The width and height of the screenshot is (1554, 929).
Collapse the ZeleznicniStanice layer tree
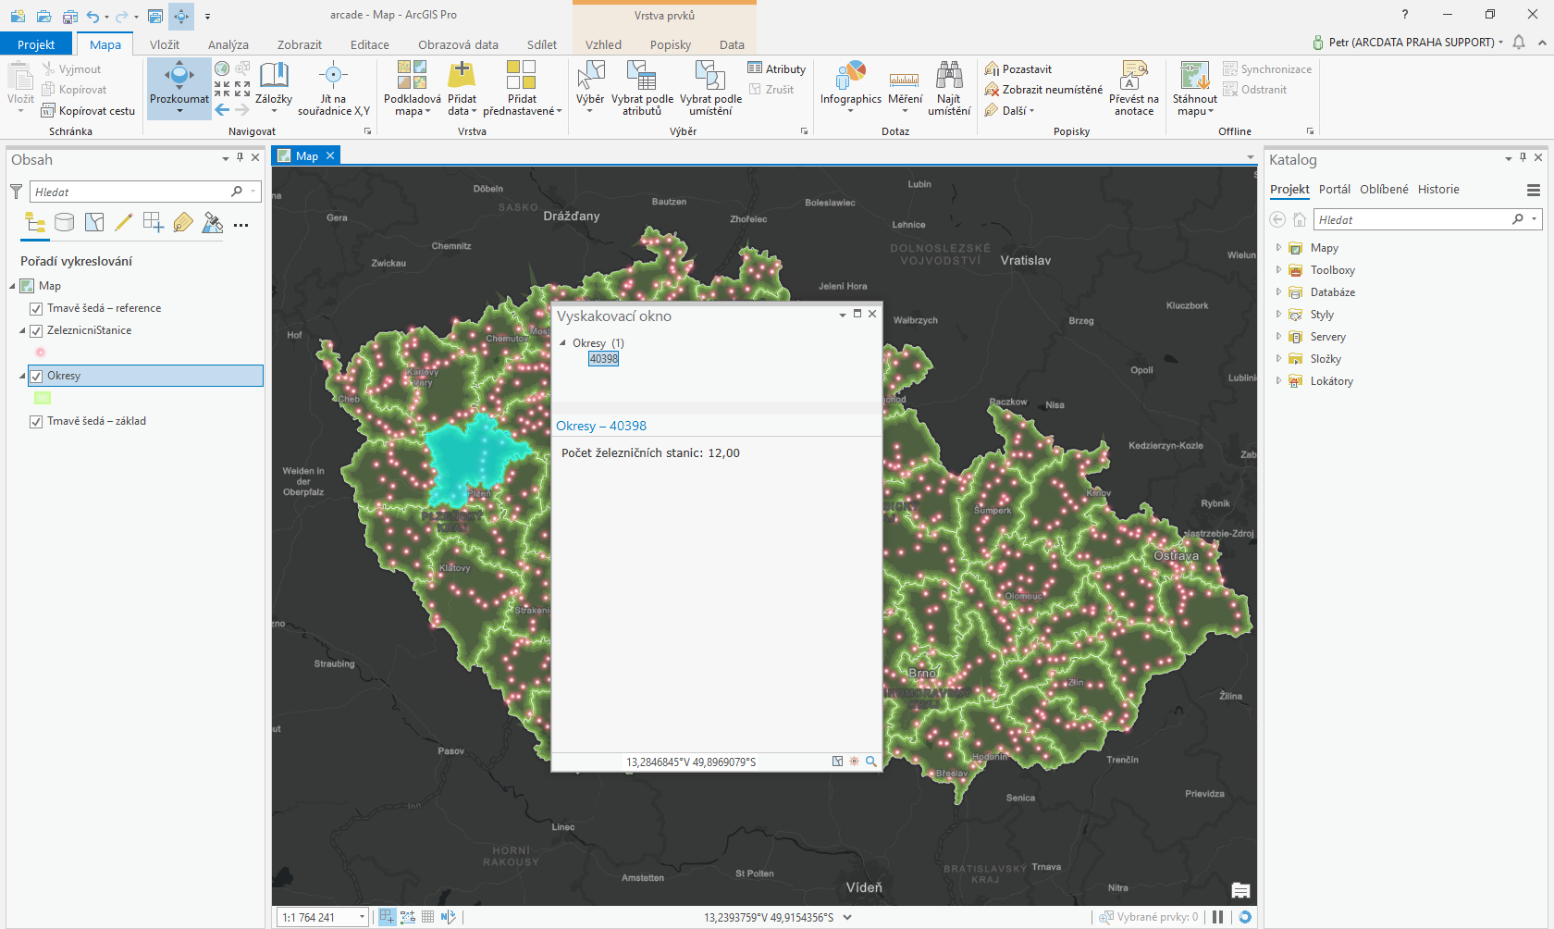click(21, 330)
